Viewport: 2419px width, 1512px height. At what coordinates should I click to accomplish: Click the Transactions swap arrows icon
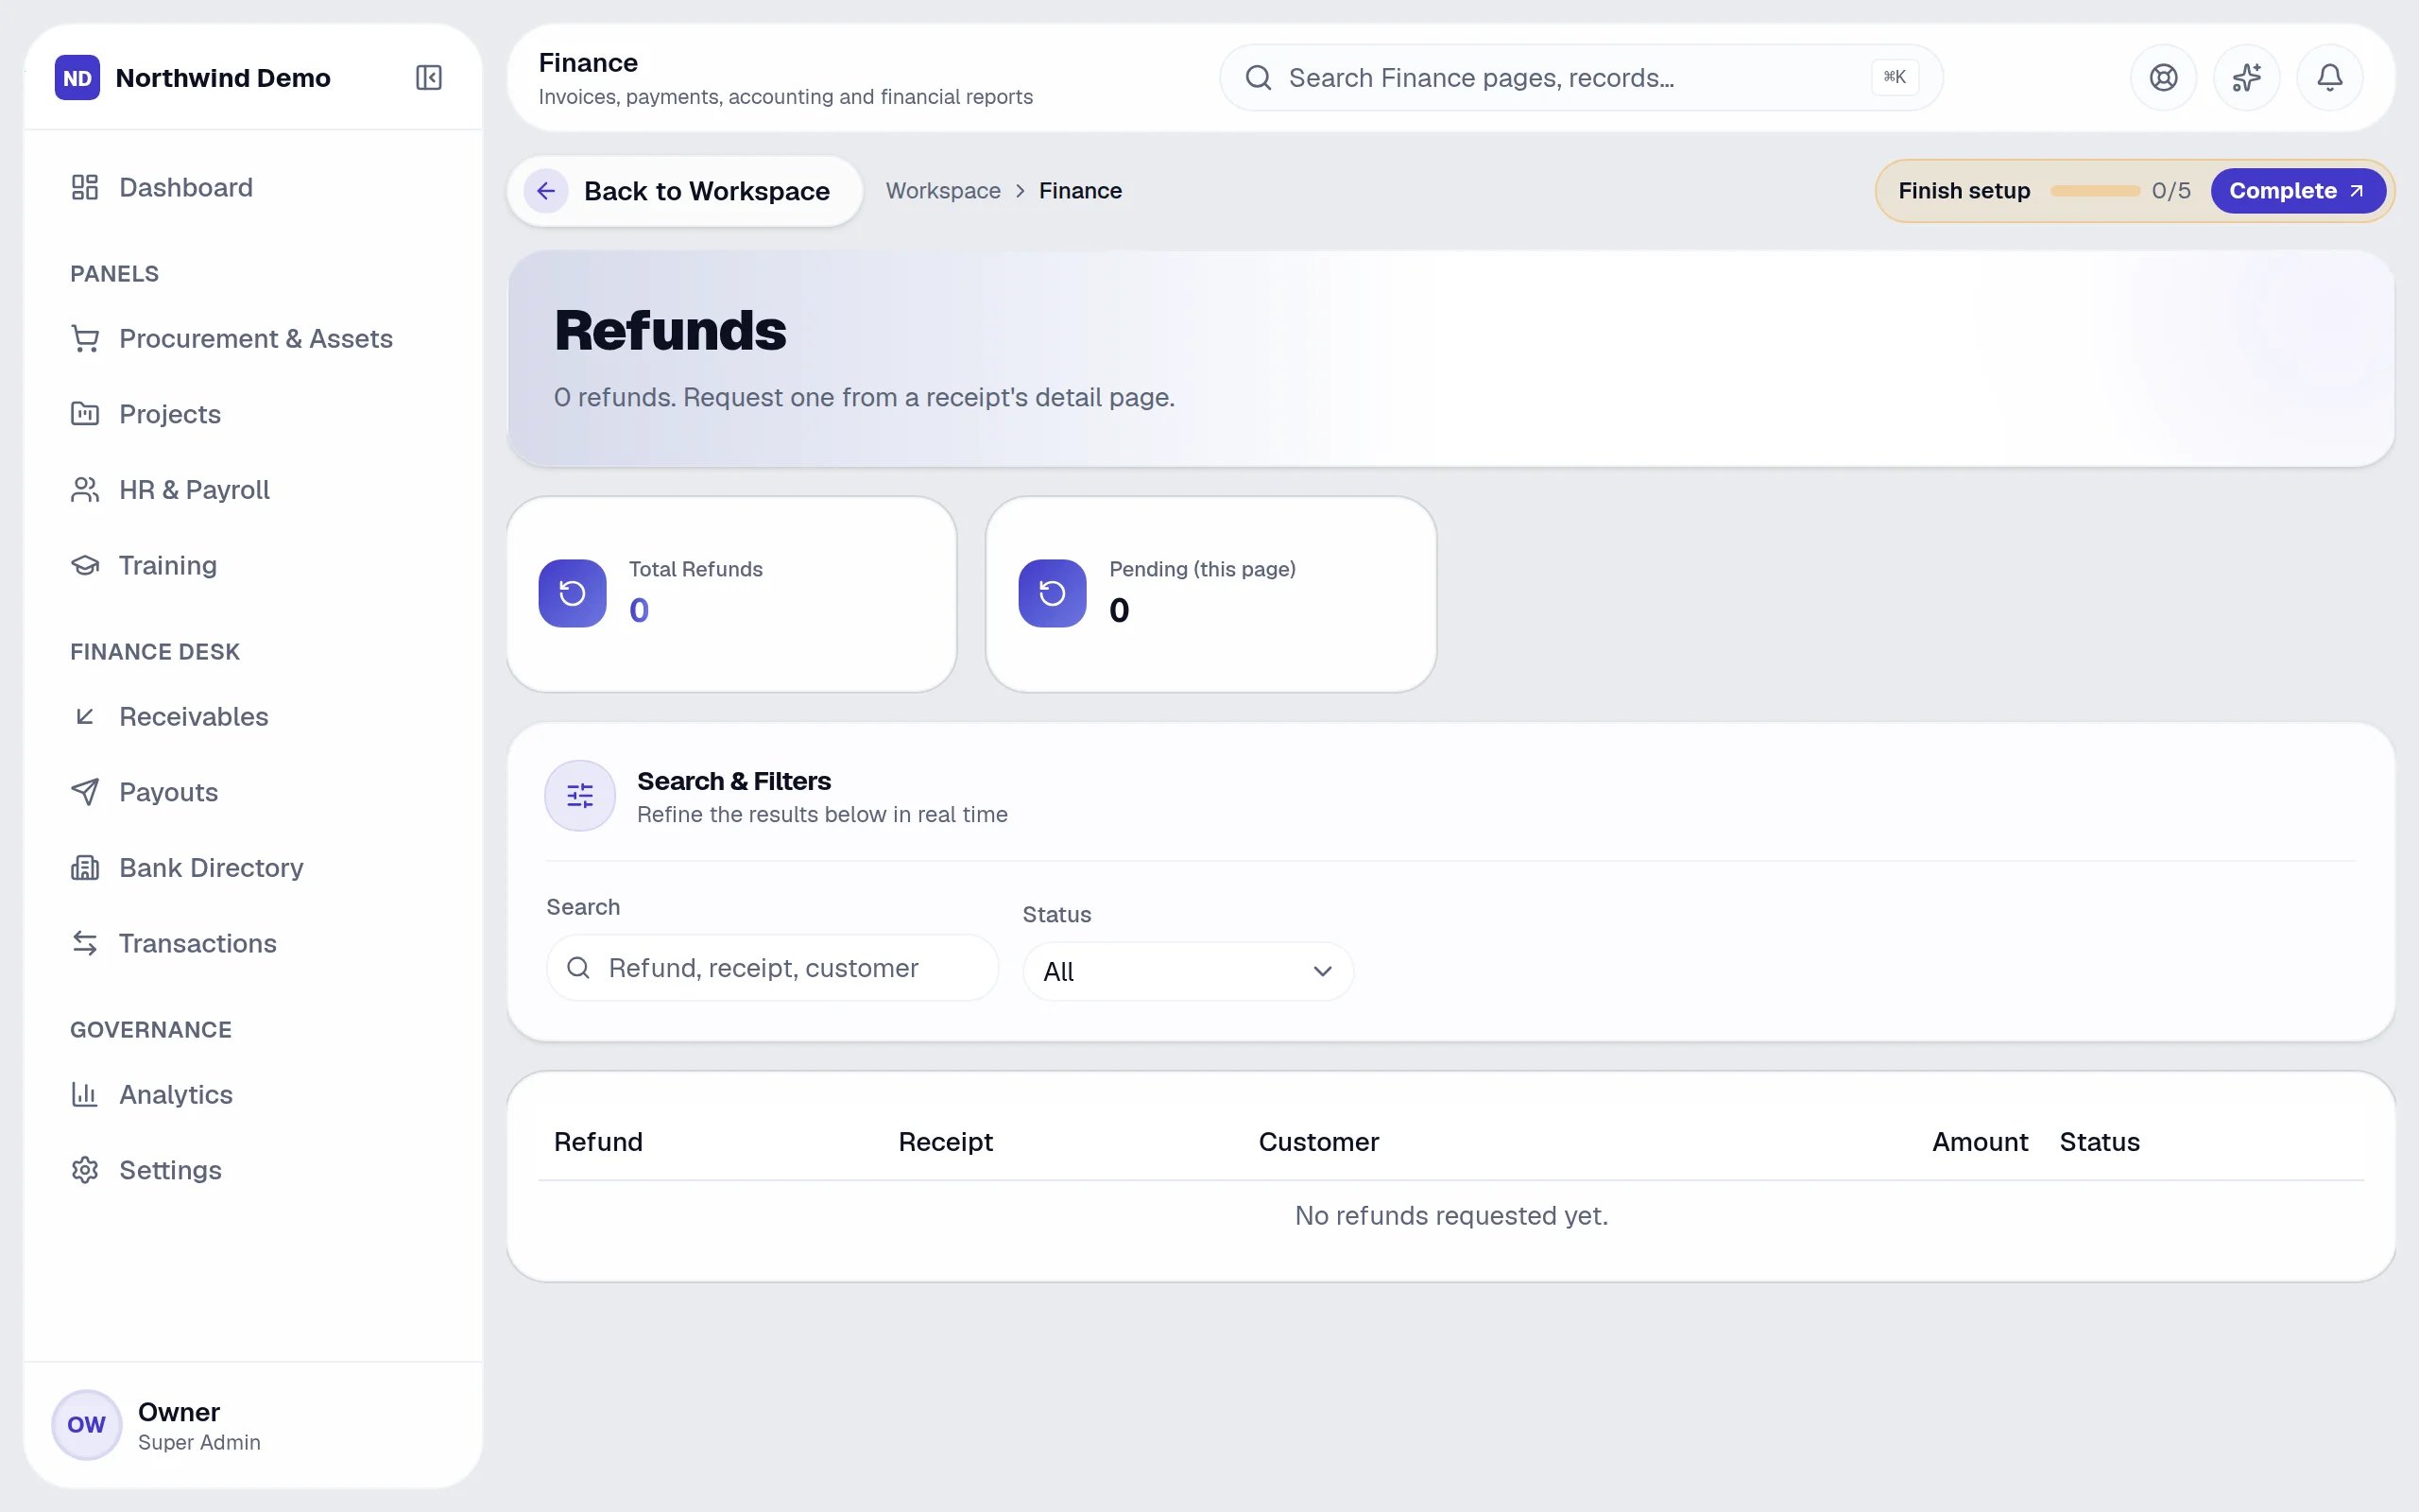85,943
